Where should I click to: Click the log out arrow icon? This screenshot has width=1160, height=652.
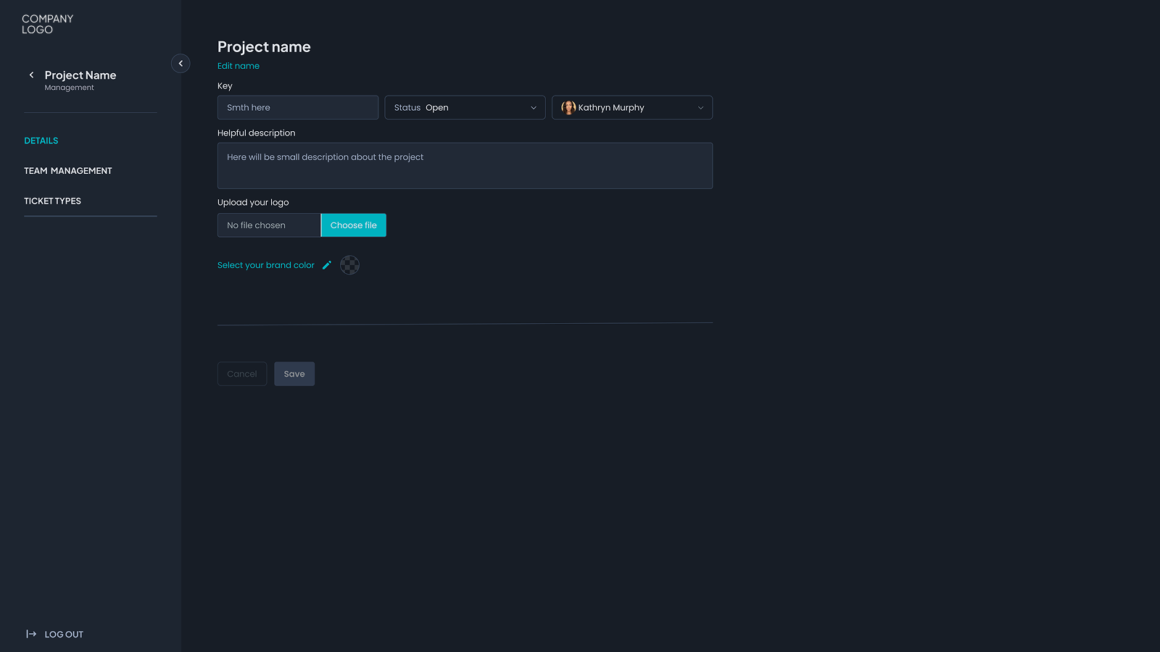(31, 634)
